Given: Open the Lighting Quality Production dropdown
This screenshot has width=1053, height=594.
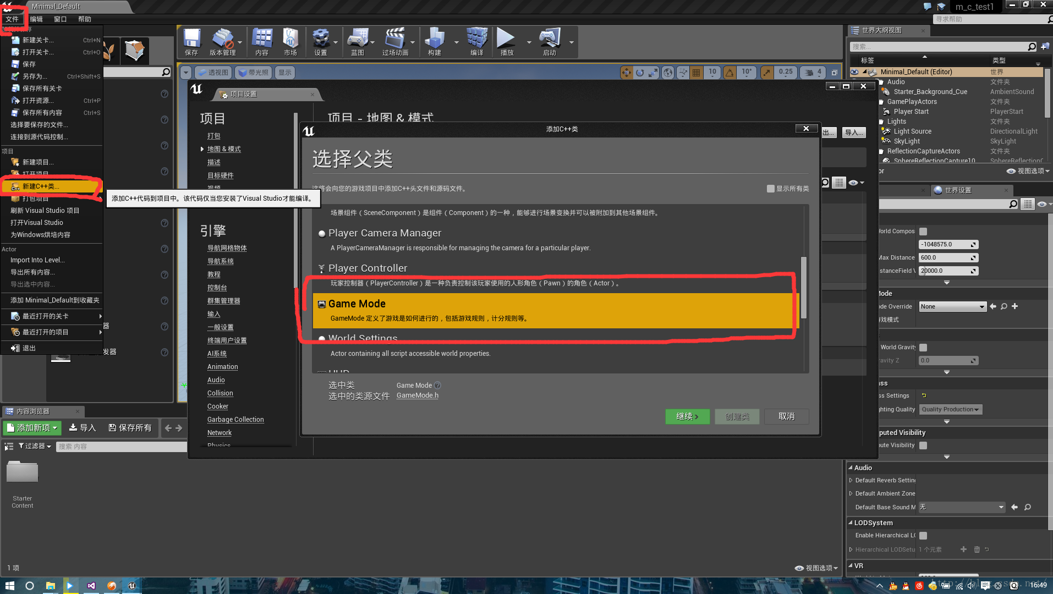Looking at the screenshot, I should coord(951,409).
